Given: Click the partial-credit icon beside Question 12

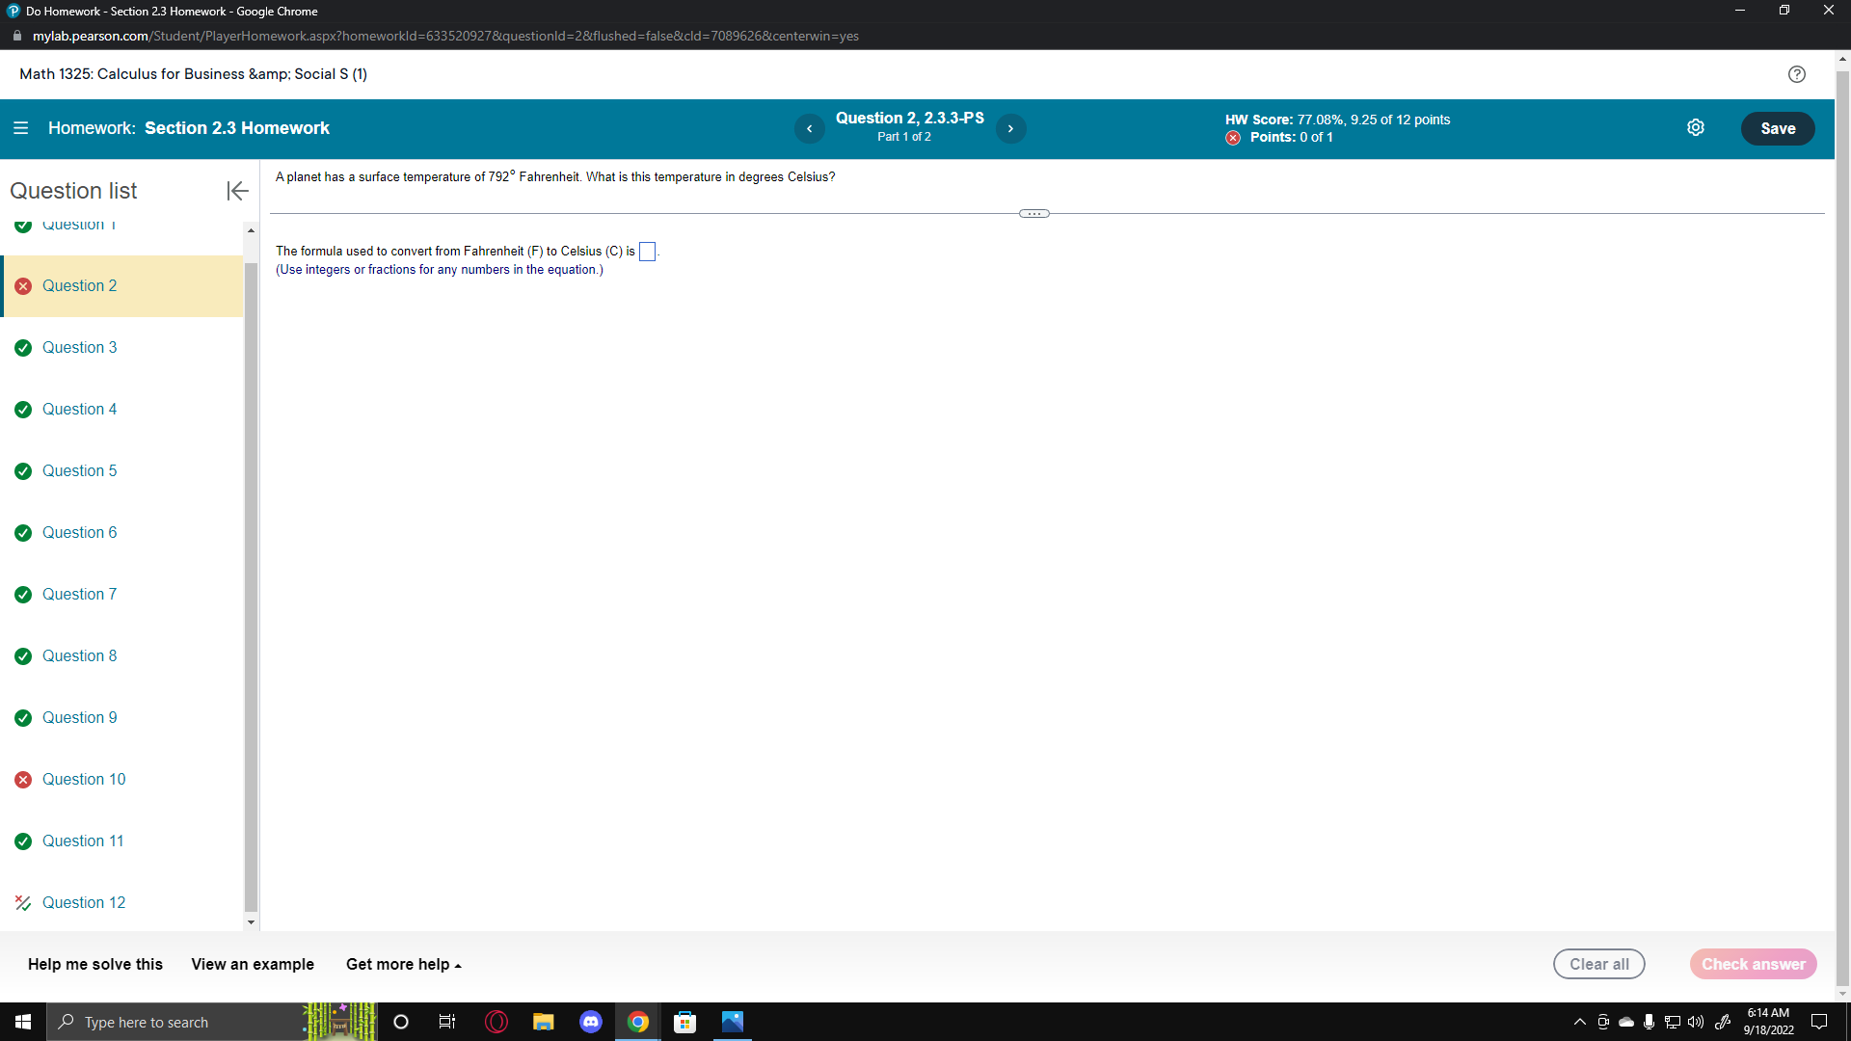Looking at the screenshot, I should 23,903.
